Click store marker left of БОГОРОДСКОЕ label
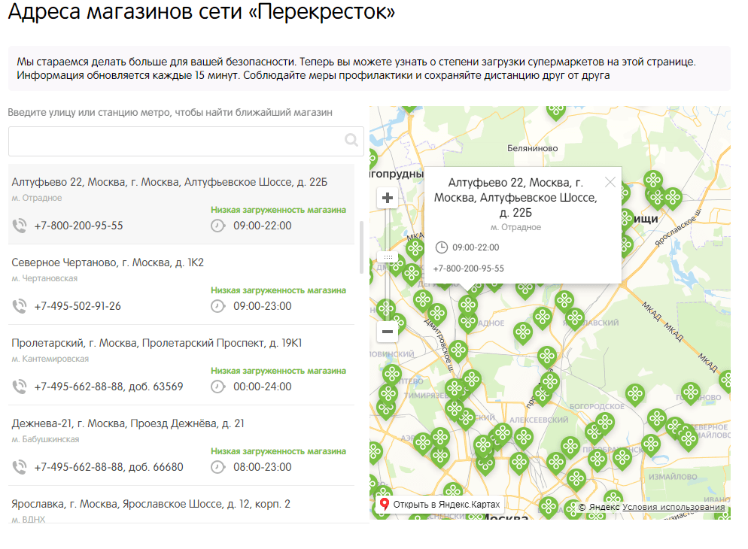Image resolution: width=748 pixels, height=549 pixels. pos(543,393)
